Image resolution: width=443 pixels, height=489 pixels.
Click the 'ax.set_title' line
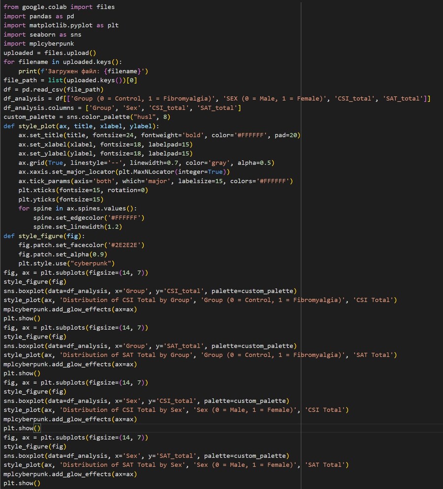point(159,135)
